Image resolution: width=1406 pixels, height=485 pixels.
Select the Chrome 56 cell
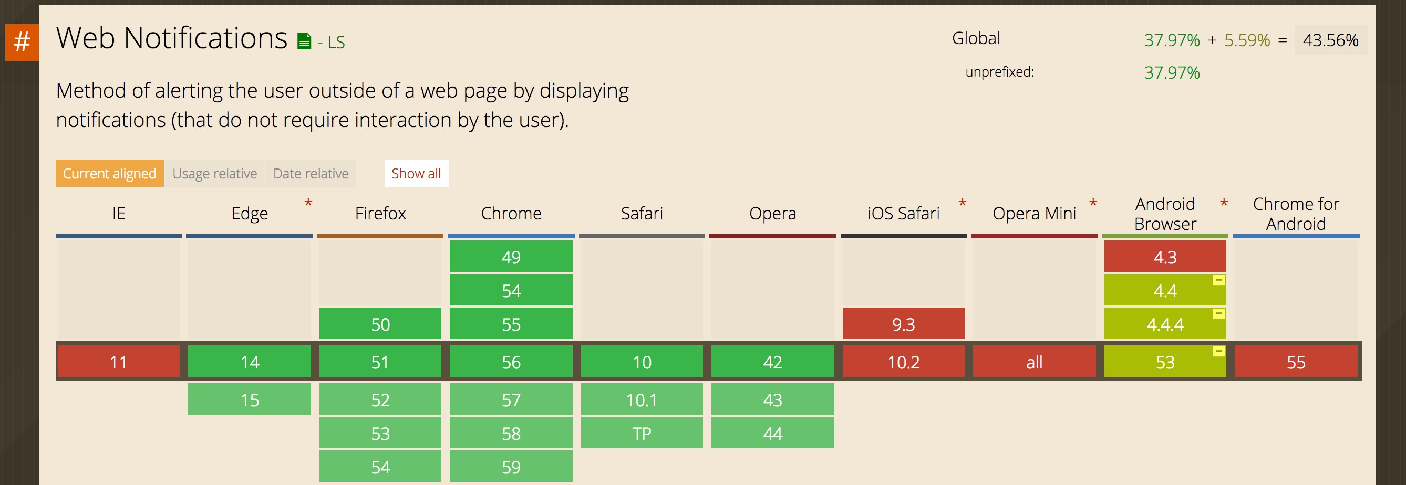point(511,362)
